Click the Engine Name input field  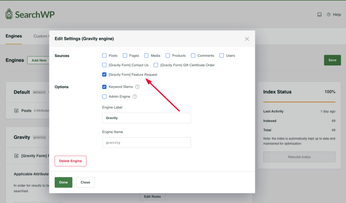(x=146, y=143)
